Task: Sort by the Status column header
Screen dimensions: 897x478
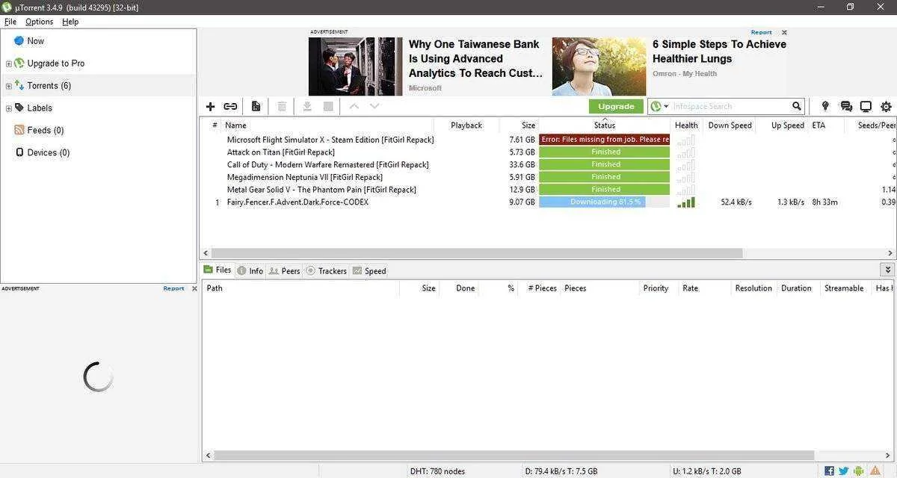Action: tap(605, 125)
